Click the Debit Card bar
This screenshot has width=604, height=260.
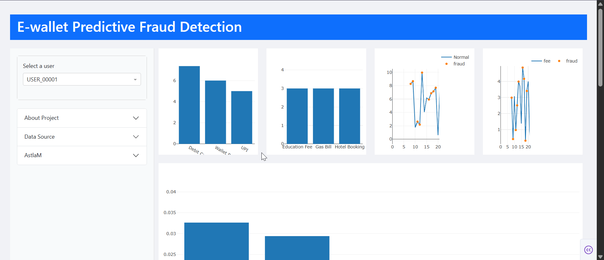point(189,105)
